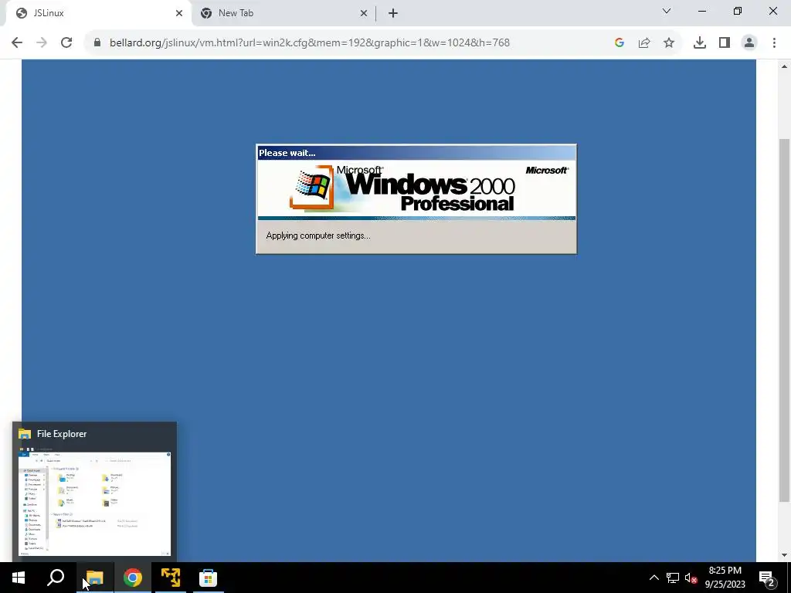The height and width of the screenshot is (593, 791).
Task: Click the Please wait dialog title bar
Action: (416, 153)
